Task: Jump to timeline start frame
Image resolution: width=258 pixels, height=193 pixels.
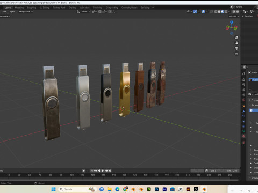Action: tap(92, 170)
